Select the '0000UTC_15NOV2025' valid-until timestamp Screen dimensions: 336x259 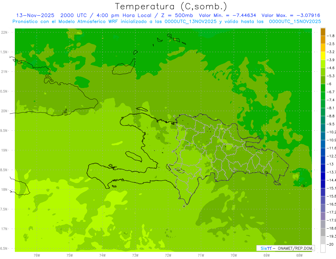295,22
